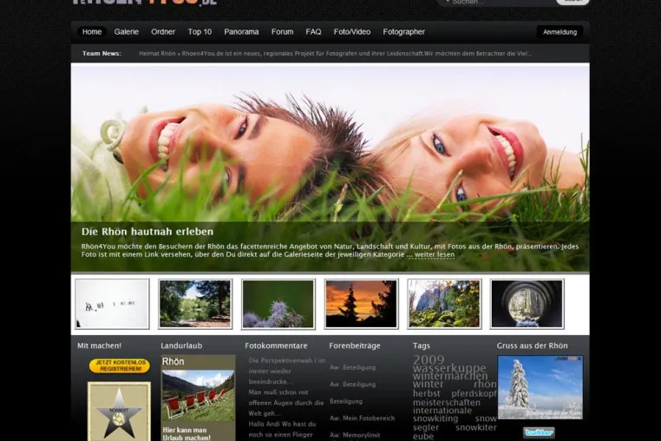Click the Twitter icon button

pyautogui.click(x=540, y=432)
